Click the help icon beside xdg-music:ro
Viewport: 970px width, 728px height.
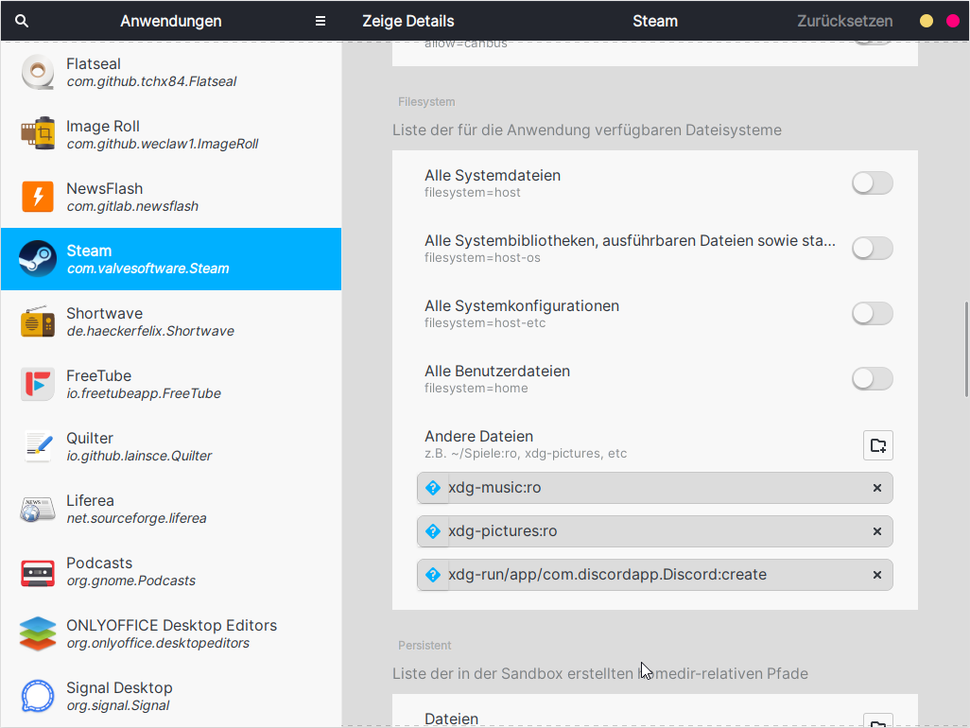[433, 488]
